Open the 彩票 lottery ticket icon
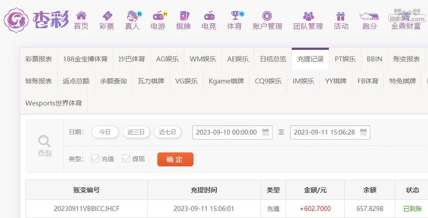 [107, 16]
